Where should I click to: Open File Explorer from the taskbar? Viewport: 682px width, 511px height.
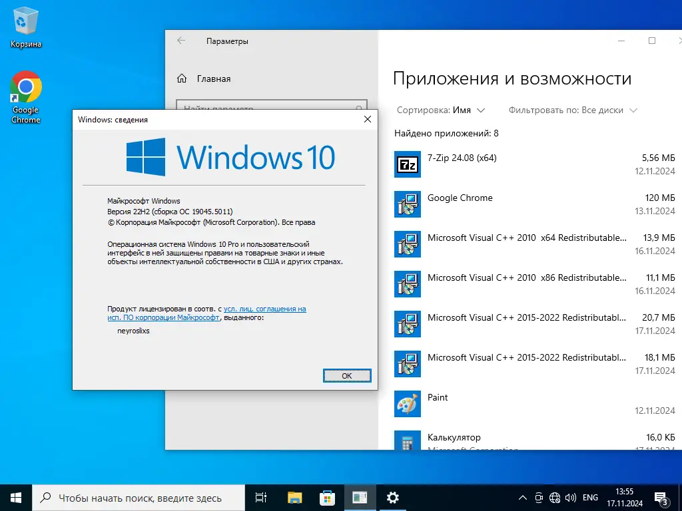[294, 498]
